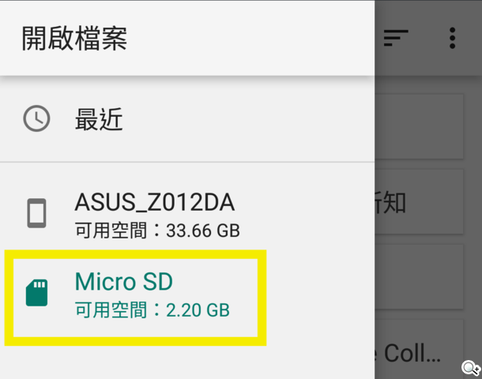Open the three-dot overflow menu

coord(452,38)
